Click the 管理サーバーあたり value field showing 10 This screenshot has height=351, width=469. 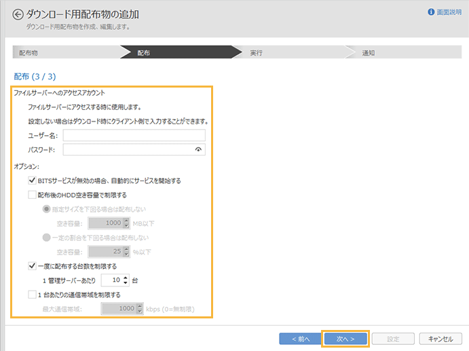[x=115, y=280]
